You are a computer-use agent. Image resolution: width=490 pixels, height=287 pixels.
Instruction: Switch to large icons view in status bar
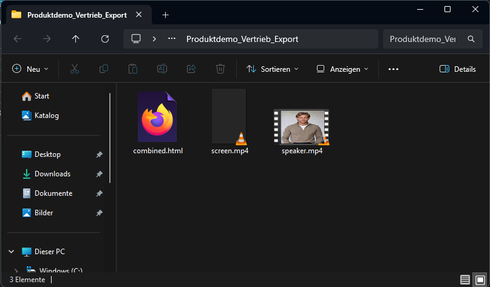tap(480, 280)
